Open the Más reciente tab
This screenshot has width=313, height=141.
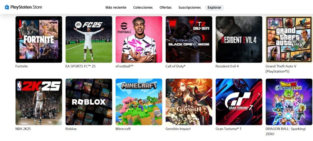[116, 8]
